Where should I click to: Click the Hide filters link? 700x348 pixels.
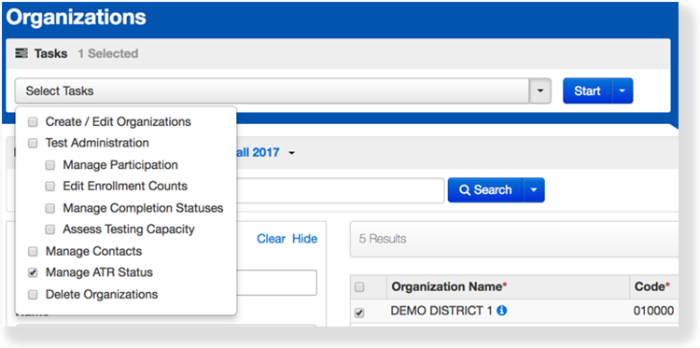[305, 239]
